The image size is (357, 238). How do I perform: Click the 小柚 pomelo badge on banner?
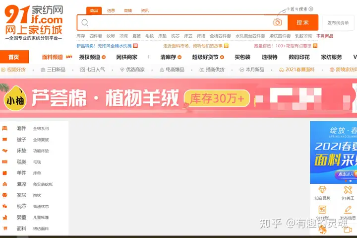pos(15,98)
